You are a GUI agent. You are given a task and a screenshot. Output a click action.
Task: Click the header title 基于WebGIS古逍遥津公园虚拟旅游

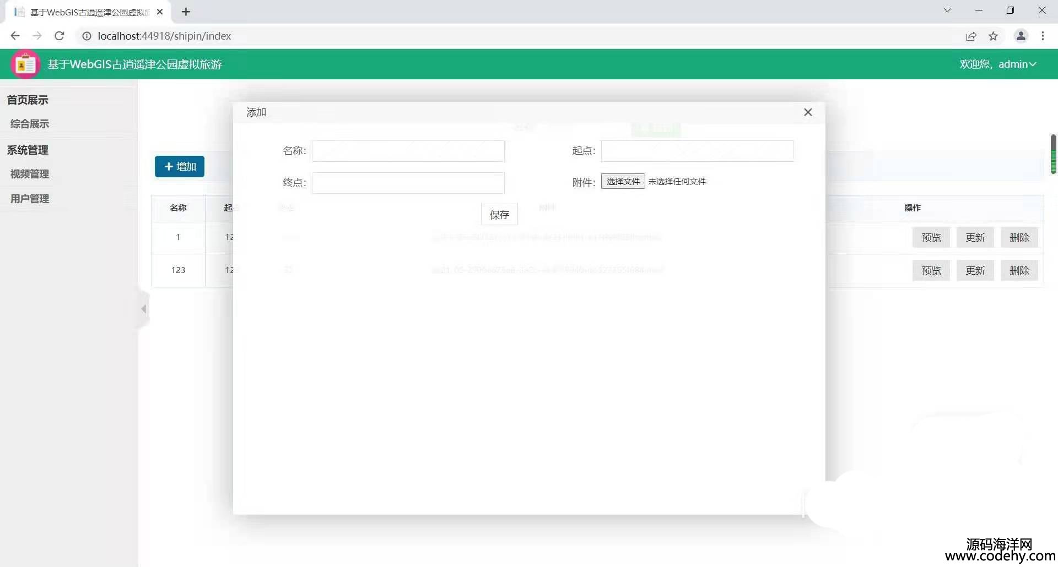tap(135, 64)
